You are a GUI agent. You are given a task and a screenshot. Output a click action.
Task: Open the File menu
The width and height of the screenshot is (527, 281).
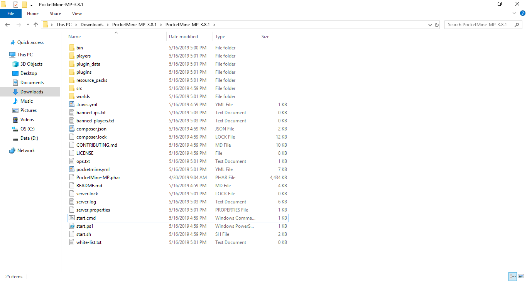pyautogui.click(x=11, y=14)
